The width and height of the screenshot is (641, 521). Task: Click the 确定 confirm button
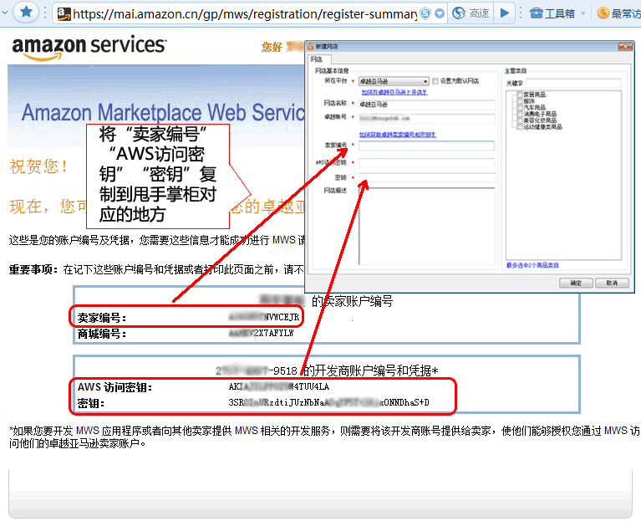click(x=576, y=283)
